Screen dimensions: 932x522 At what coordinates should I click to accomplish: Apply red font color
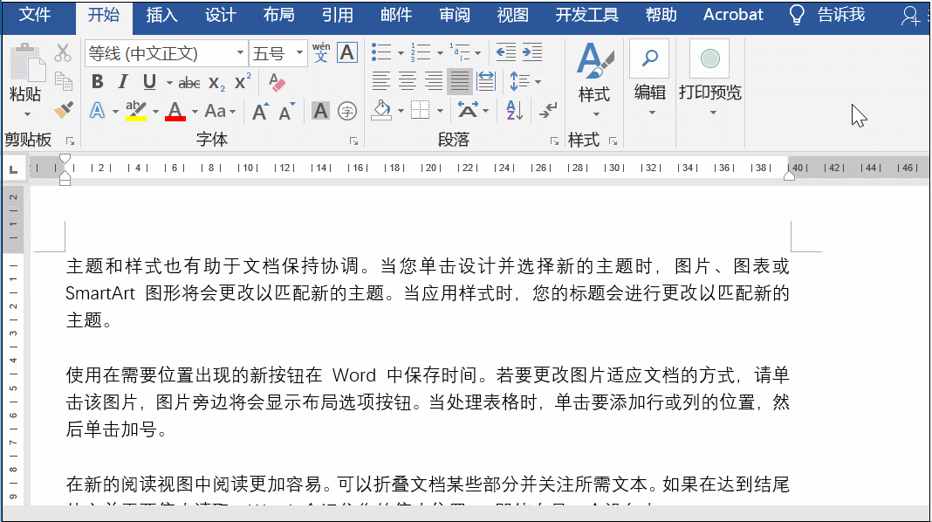coord(175,111)
